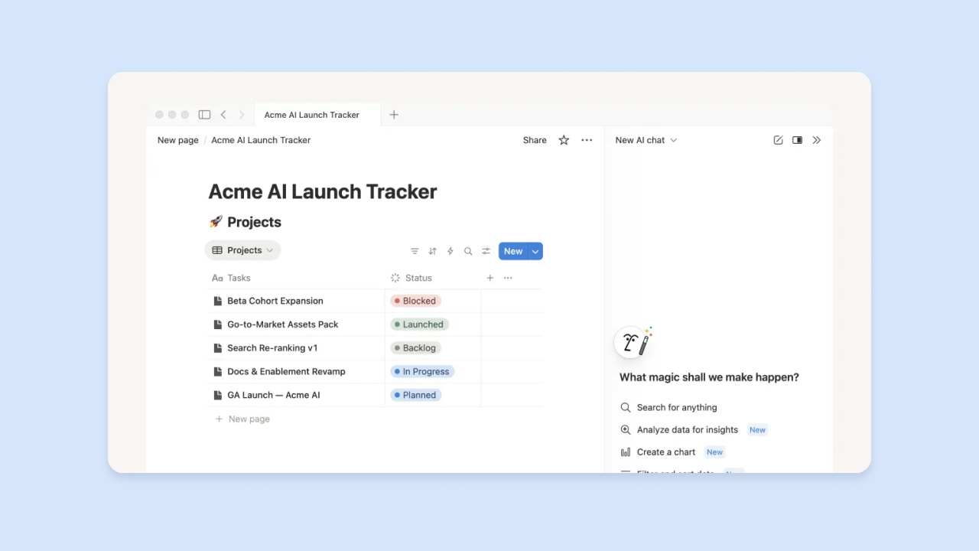Choose Analyze data for insights suggestion

coord(693,430)
